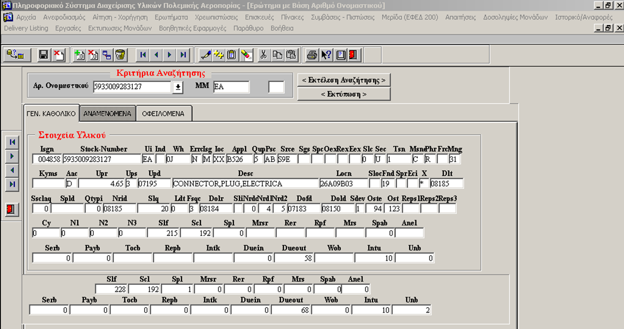
Task: Click the MM field containing EA
Action: click(231, 87)
